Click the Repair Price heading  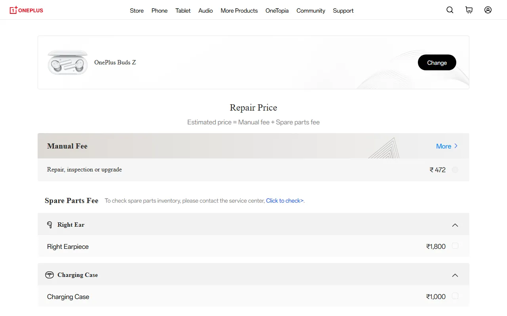(x=253, y=107)
